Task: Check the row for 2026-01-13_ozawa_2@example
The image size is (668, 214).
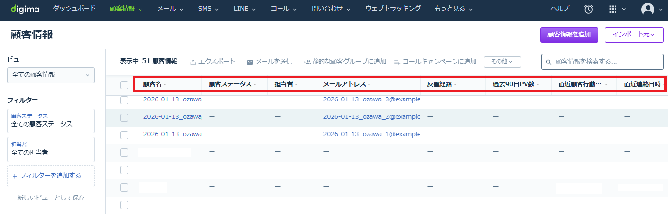Action: click(x=124, y=117)
